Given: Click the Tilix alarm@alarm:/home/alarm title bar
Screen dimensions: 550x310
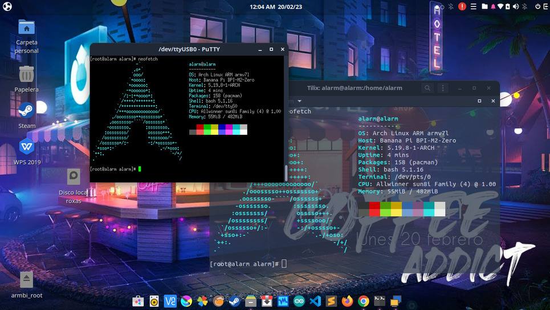Looking at the screenshot, I should pyautogui.click(x=355, y=88).
